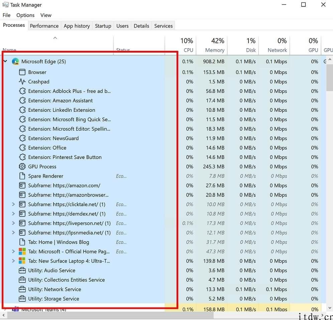The image size is (333, 320).
Task: Switch to the Services tab
Action: [163, 26]
